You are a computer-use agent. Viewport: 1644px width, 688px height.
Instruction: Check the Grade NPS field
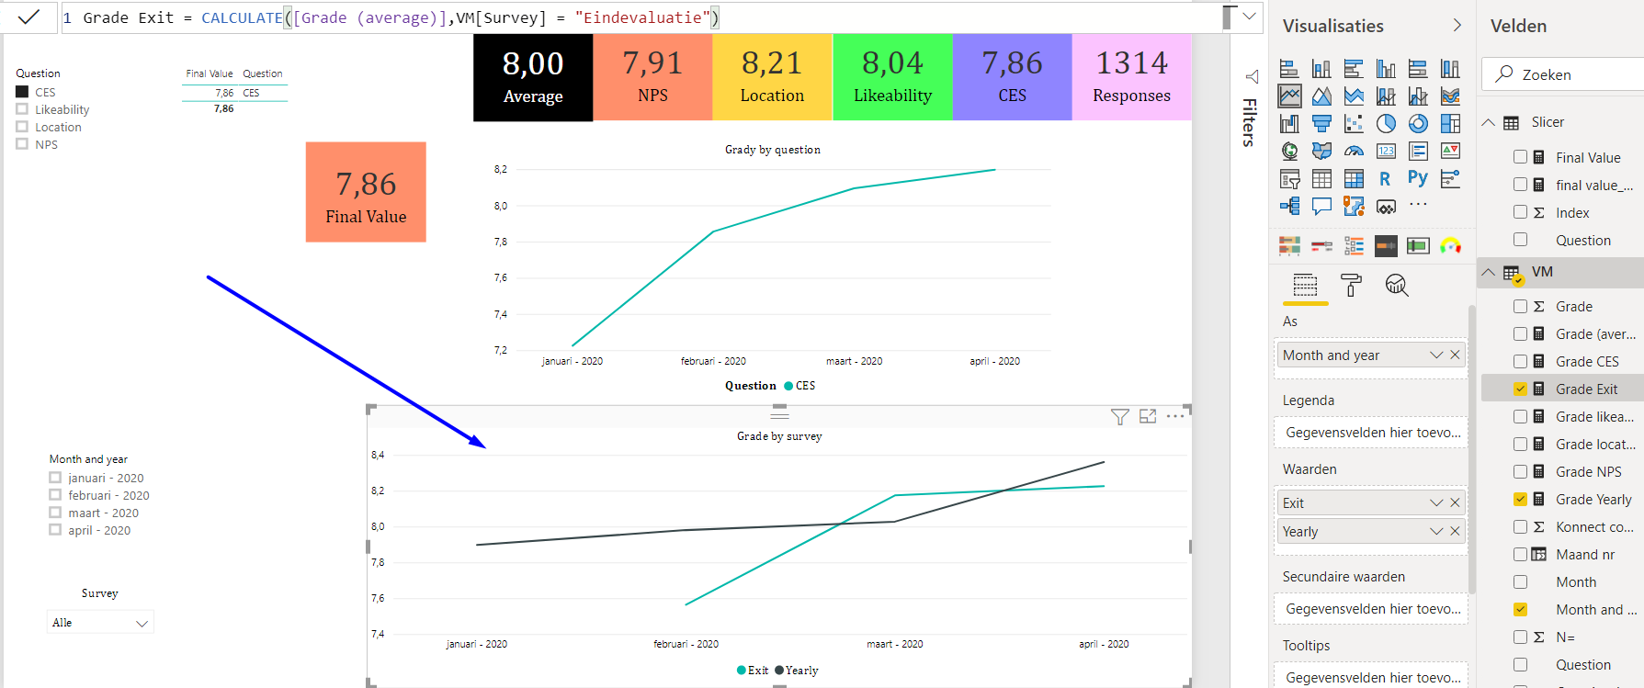[1520, 471]
